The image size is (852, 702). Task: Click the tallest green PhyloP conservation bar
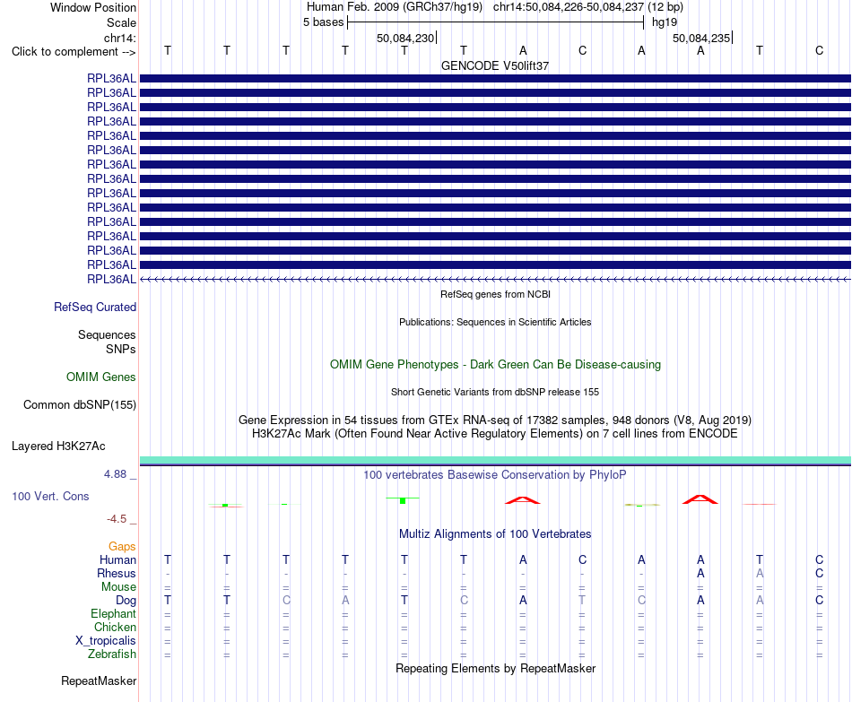pos(403,500)
